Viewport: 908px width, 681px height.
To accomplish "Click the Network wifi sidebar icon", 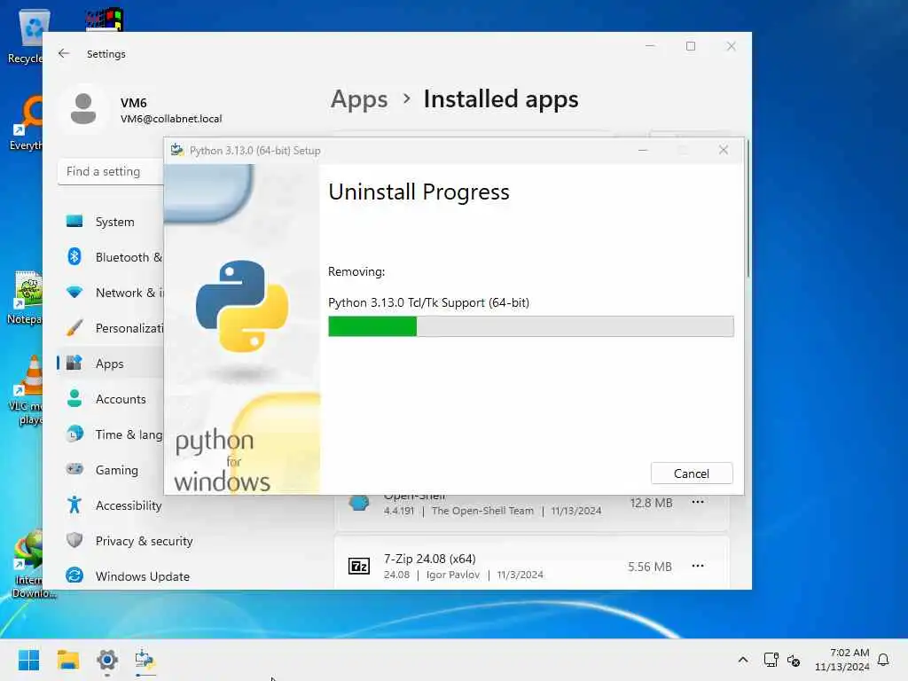I will coord(74,292).
